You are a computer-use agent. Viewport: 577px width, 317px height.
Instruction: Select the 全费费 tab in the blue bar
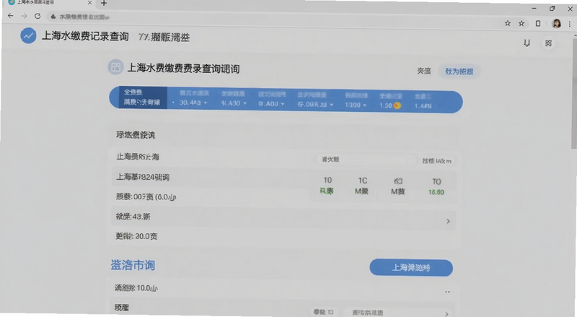click(x=143, y=97)
